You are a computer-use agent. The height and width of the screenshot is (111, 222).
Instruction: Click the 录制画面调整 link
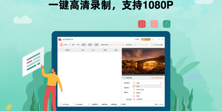pyautogui.click(x=157, y=78)
